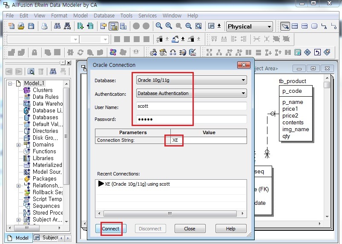The image size is (342, 244).
Task: Switch to the Subject tab
Action: pos(46,238)
